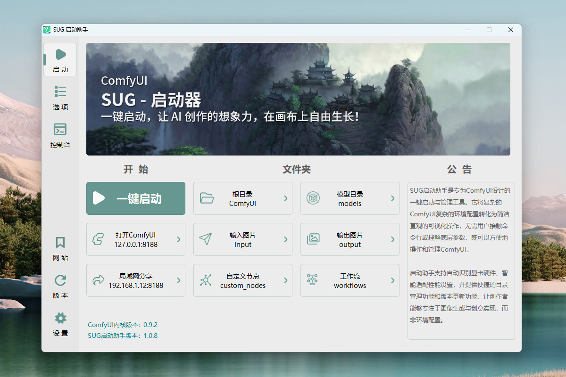Open the 版本 refresh icon
Viewport: 566px width, 377px height.
(x=60, y=281)
